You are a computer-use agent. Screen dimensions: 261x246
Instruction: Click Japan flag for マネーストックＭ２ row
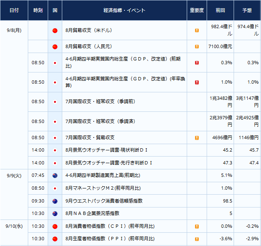55,188
